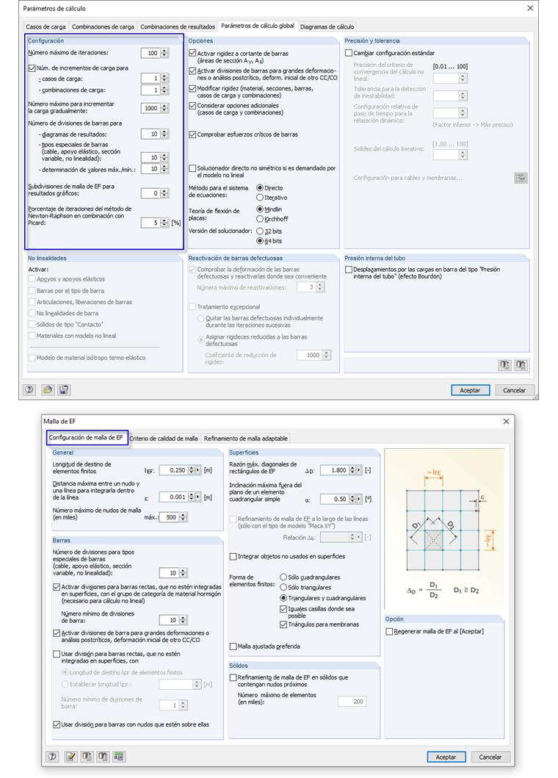Open cable and membrane configuration icon button
The image size is (558, 778).
pos(521,178)
